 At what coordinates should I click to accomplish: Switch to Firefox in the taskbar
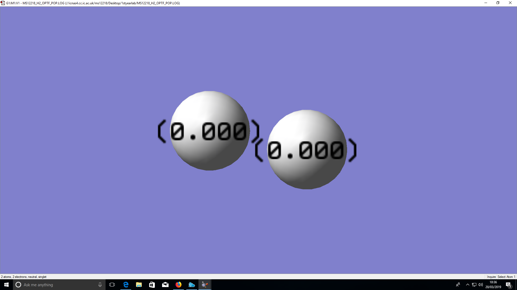pos(179,285)
